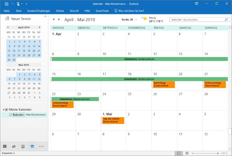Click calendar vertical scrollbar thumb

[230, 131]
